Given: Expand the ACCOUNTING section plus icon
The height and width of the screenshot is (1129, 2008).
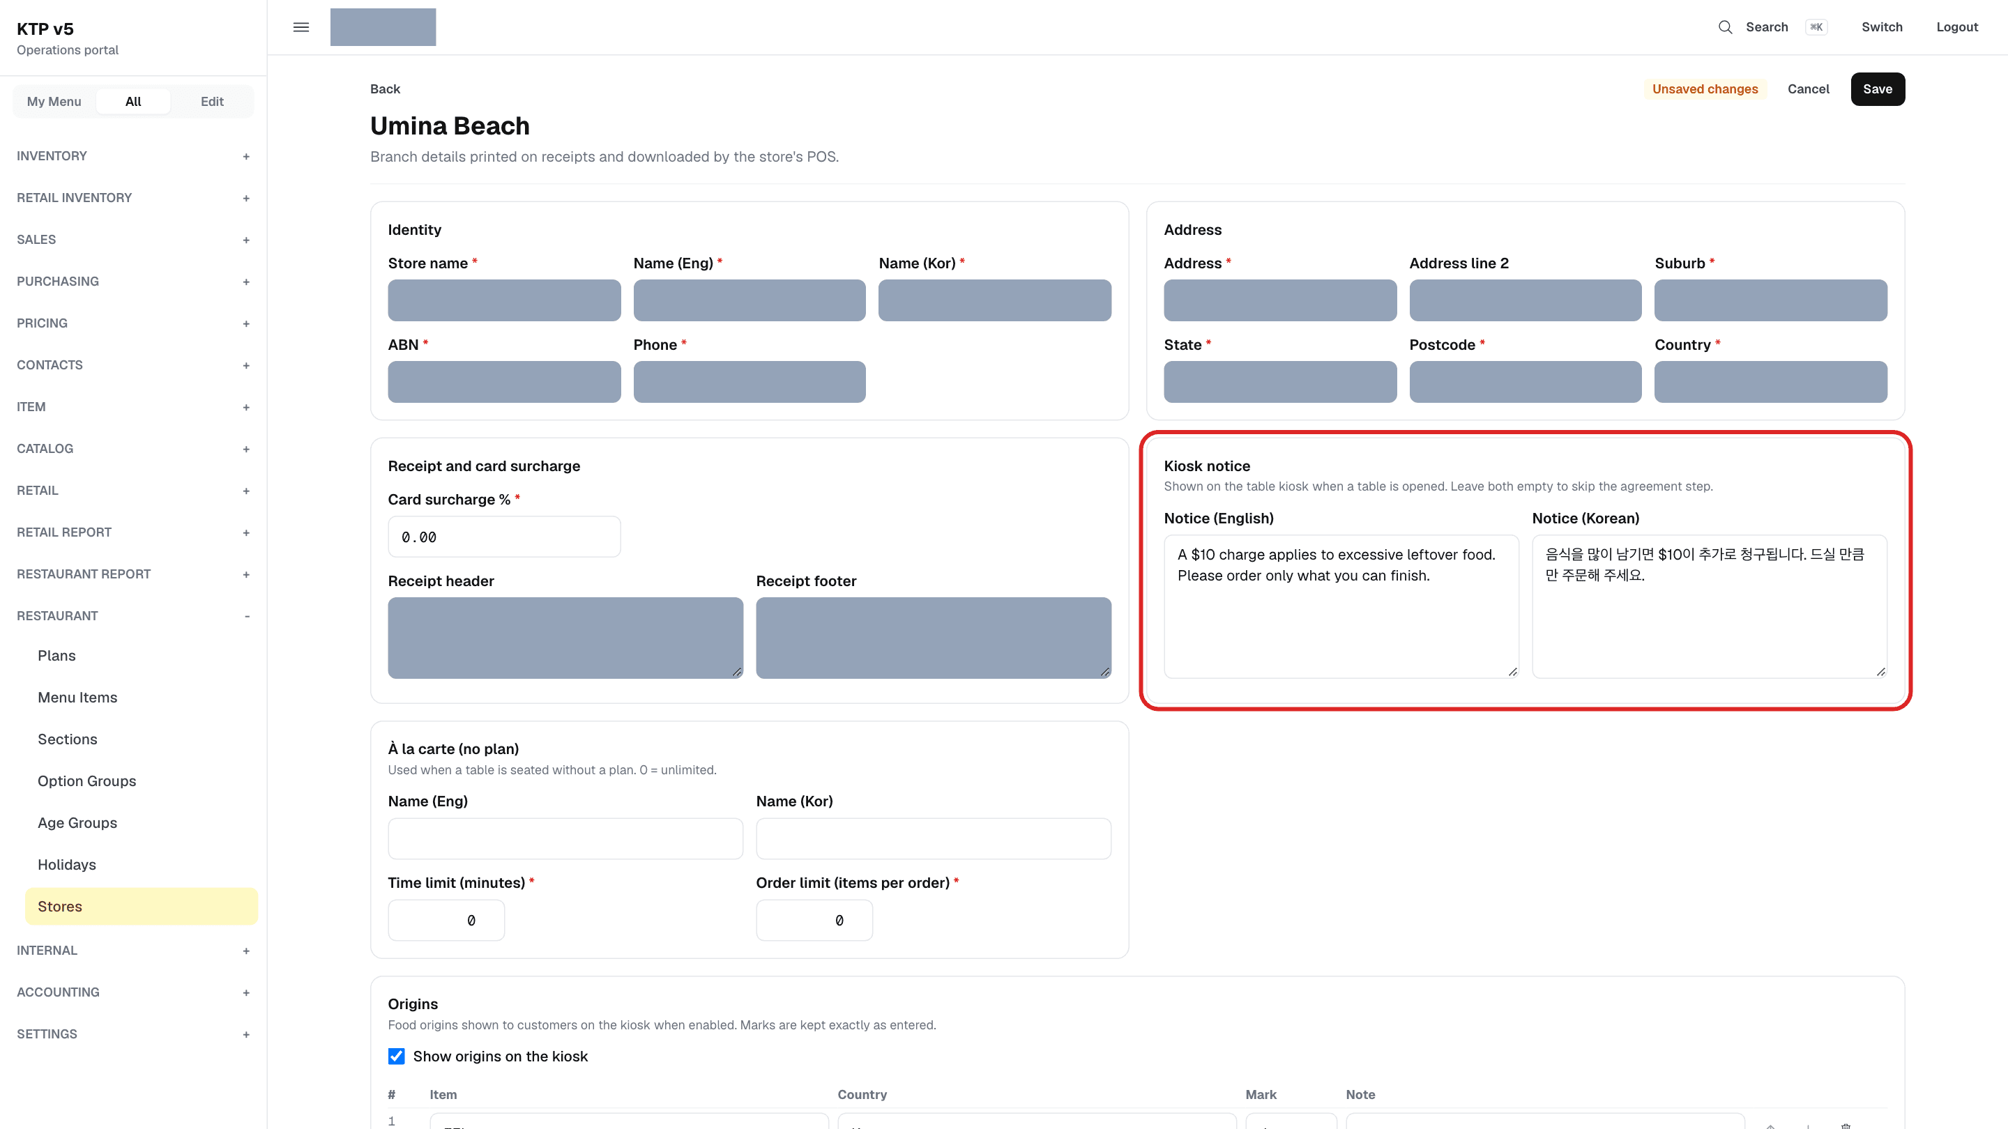Looking at the screenshot, I should click(x=246, y=992).
